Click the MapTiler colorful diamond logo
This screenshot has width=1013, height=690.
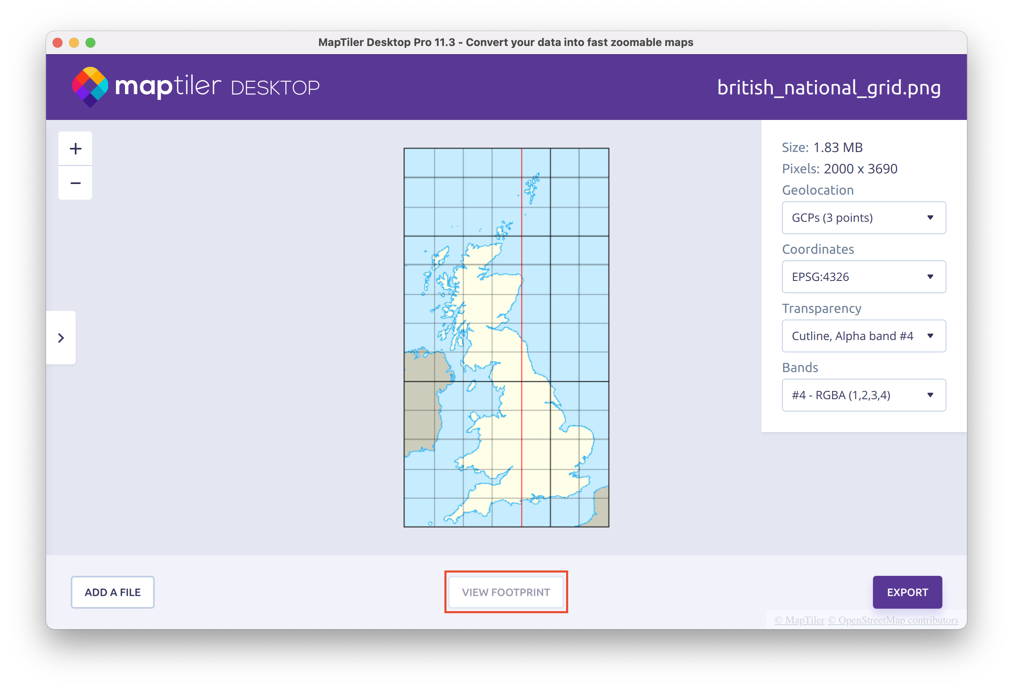pyautogui.click(x=90, y=87)
